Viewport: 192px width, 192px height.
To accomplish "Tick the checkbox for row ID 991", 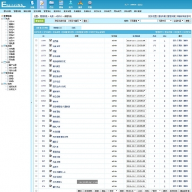I will (36, 111).
